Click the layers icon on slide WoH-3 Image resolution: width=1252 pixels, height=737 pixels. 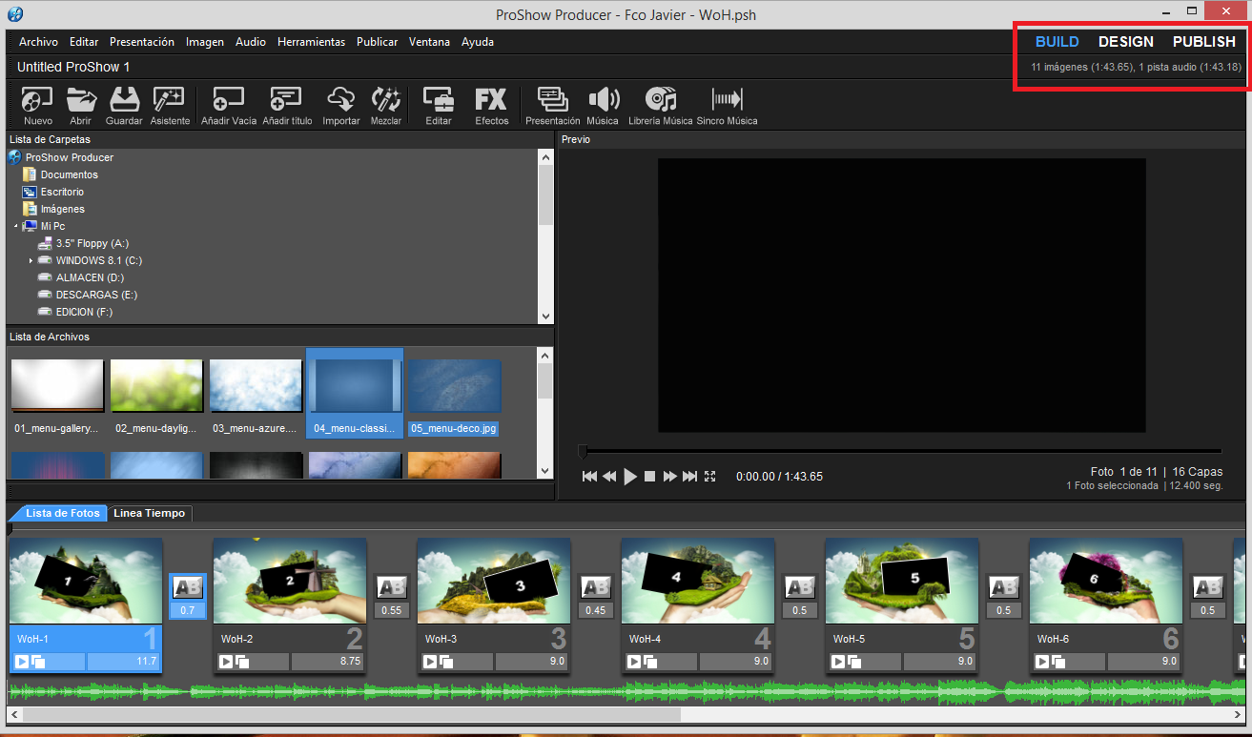pos(446,661)
